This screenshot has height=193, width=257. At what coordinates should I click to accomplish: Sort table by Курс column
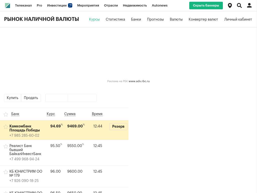pos(51,114)
